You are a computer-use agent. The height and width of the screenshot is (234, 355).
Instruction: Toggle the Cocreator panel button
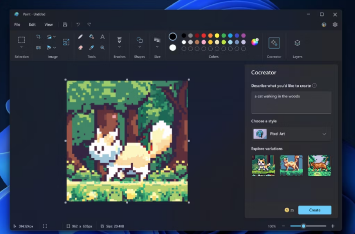274,43
